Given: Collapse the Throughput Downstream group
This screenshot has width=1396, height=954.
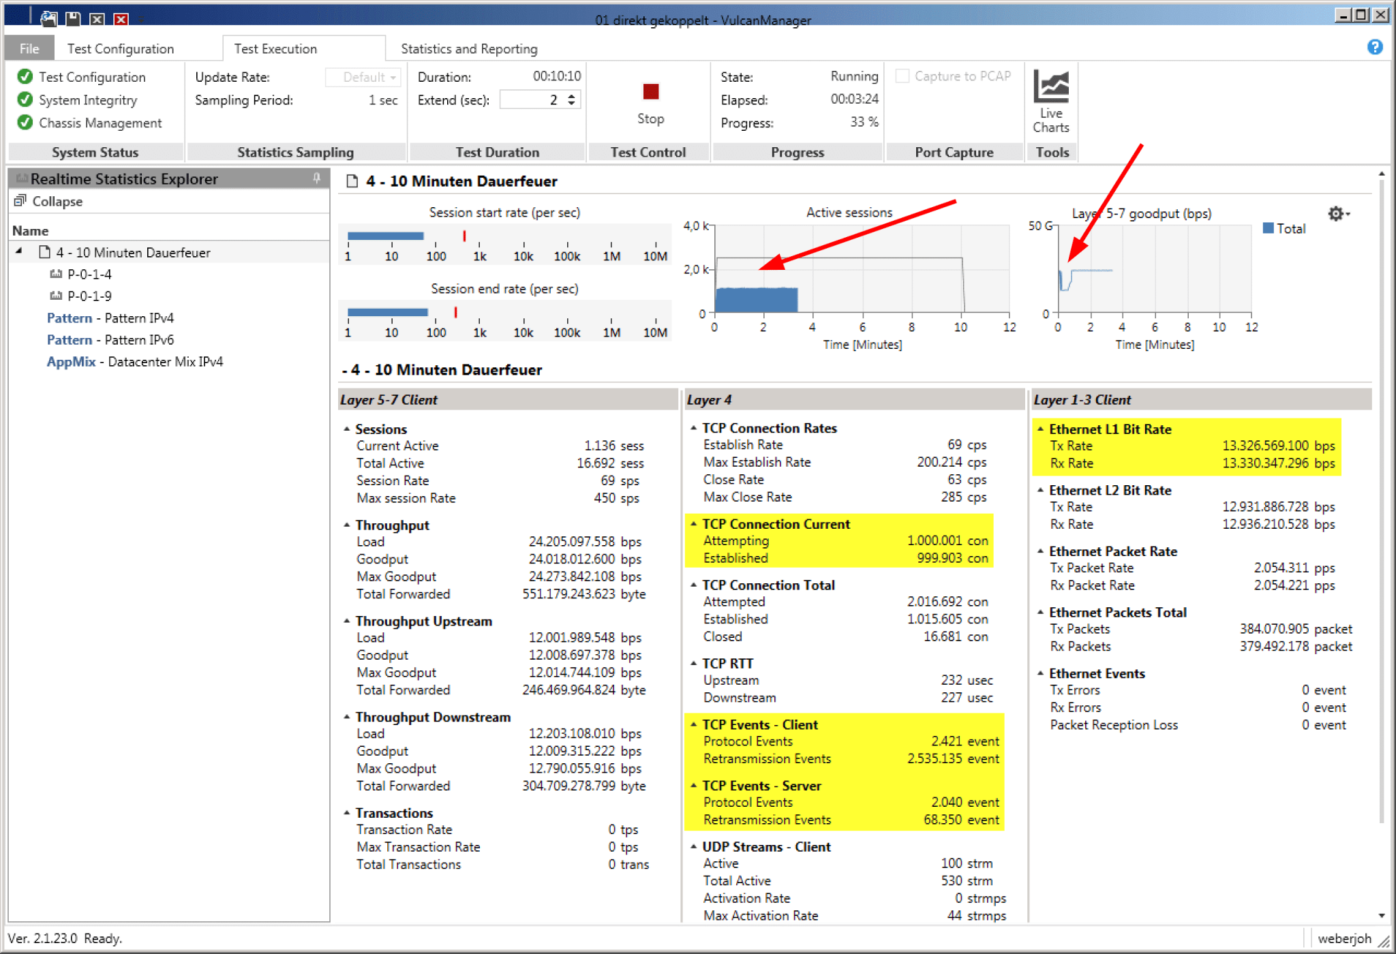Looking at the screenshot, I should (347, 717).
